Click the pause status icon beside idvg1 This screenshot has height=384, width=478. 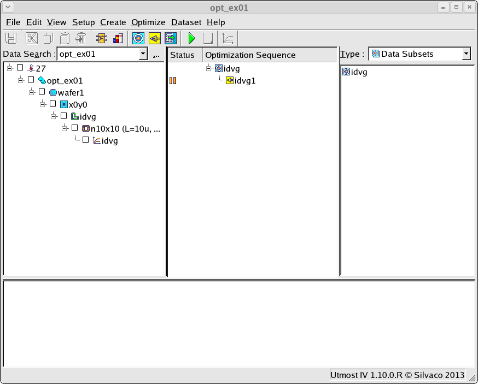[x=173, y=81]
